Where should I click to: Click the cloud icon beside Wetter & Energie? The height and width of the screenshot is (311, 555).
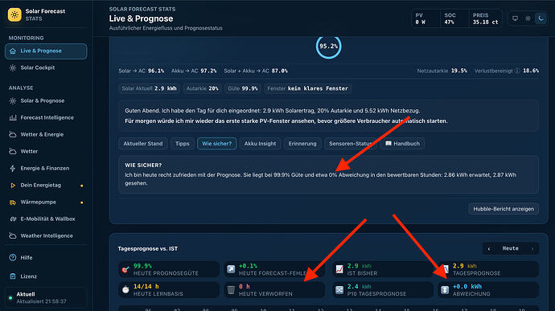click(x=13, y=134)
